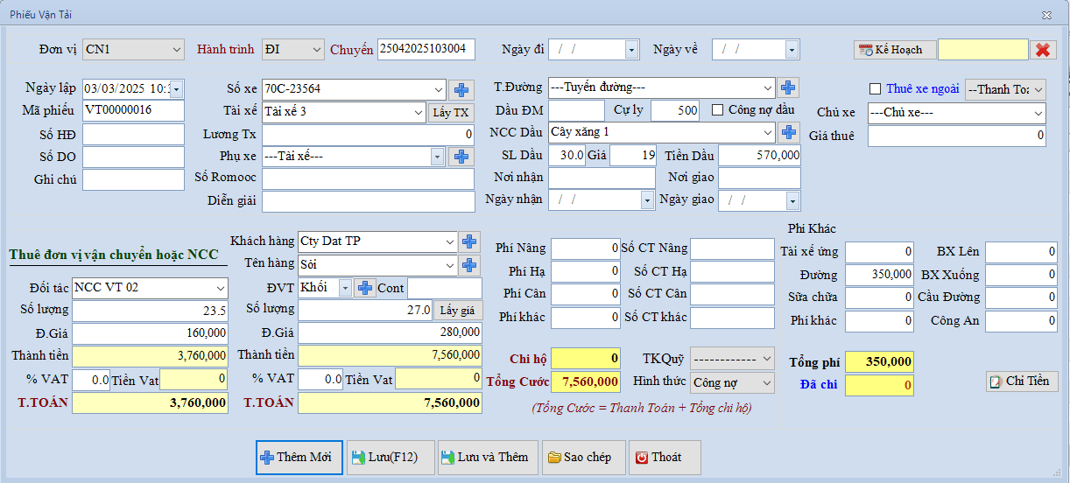Click the Số HĐ input field

(133, 134)
